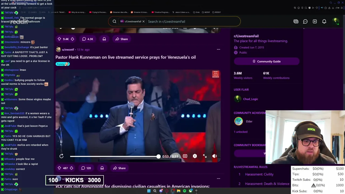Select the Funny post flair tag

[63, 64]
